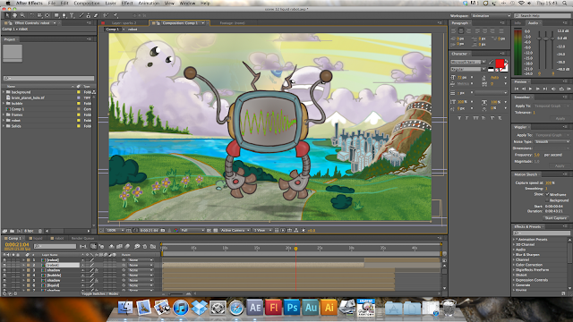573x322 pixels.
Task: Select the Selection arrow tool
Action: click(x=7, y=15)
